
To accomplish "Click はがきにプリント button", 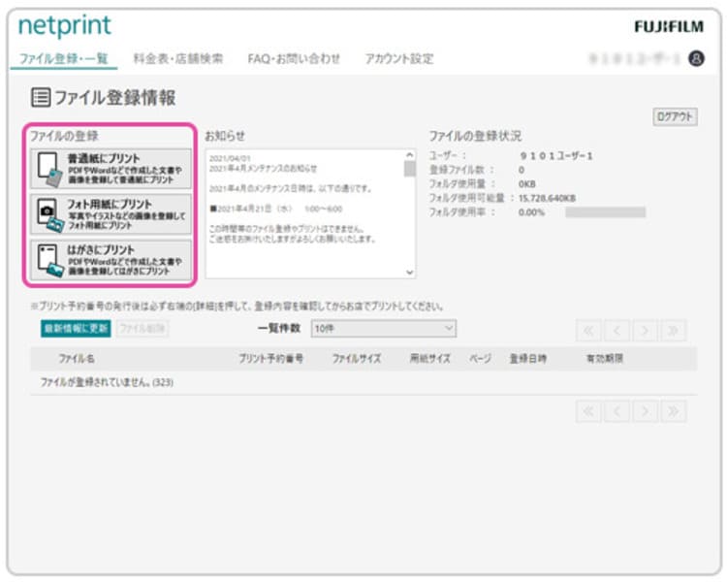I will pyautogui.click(x=111, y=260).
